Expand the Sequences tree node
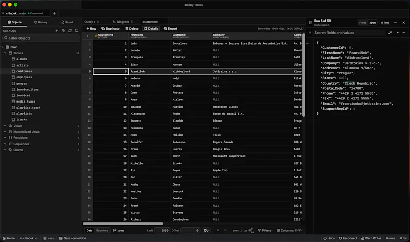 point(5,144)
